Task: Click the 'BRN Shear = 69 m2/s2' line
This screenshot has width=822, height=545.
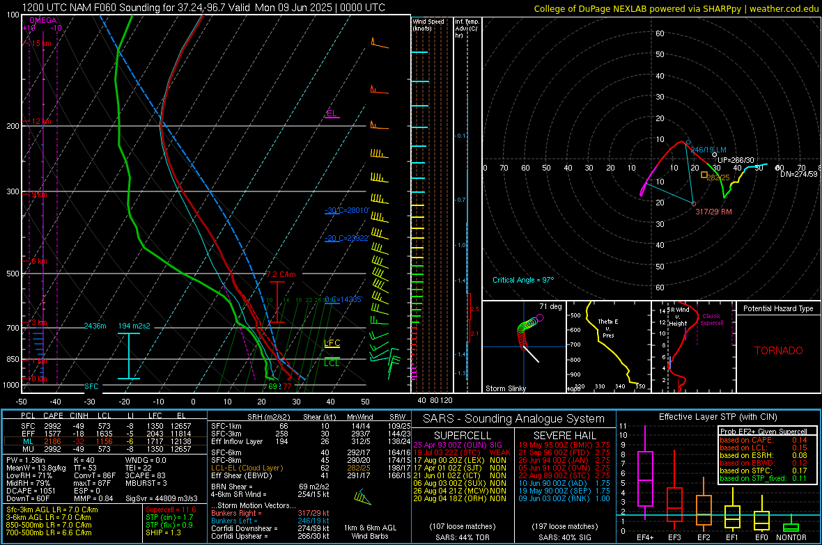Action: 270,487
